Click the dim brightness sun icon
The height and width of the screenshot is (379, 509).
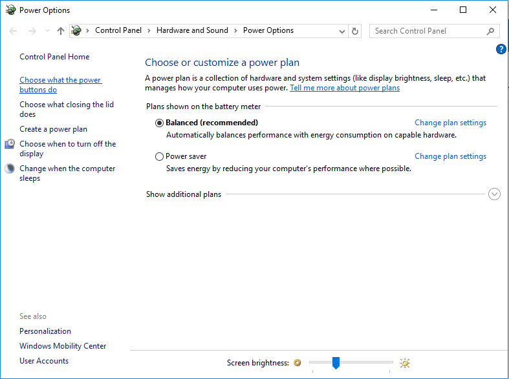(298, 363)
